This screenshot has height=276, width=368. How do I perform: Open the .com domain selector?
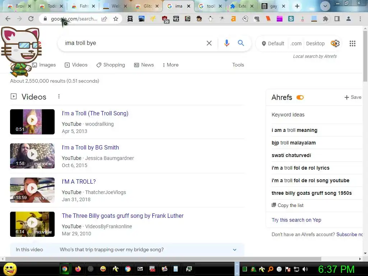click(x=296, y=43)
